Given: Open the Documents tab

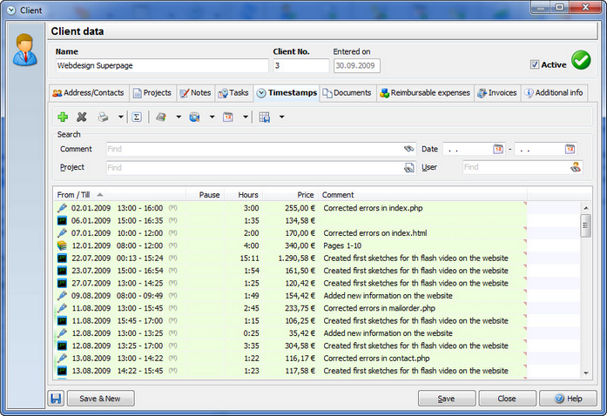Looking at the screenshot, I should (x=347, y=93).
